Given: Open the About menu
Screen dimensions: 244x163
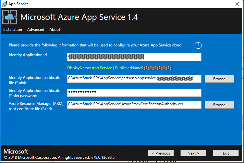Looking at the screenshot, I should click(55, 30).
